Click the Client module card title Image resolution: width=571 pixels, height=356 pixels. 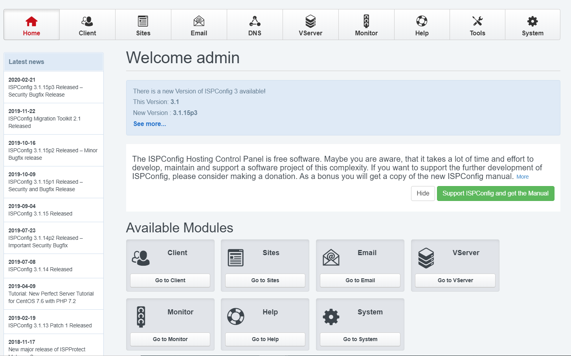tap(177, 253)
